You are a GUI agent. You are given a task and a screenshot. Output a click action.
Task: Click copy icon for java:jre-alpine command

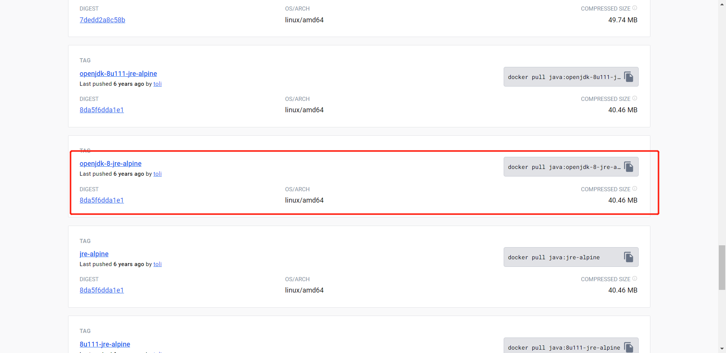tap(628, 257)
